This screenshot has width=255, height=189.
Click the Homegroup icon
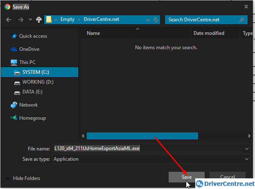(x=14, y=118)
